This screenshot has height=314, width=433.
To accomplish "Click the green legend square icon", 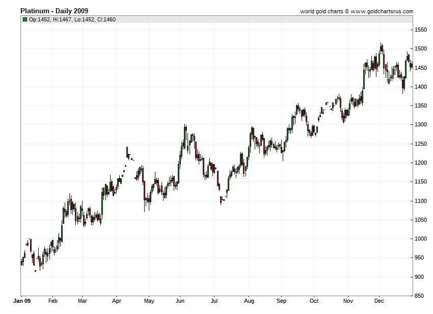I will [25, 19].
